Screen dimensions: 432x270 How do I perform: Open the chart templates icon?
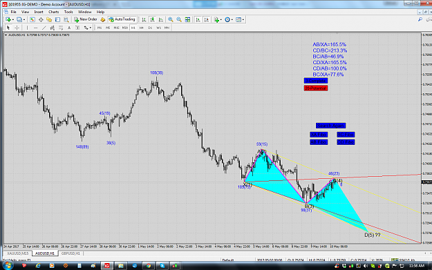coord(238,19)
